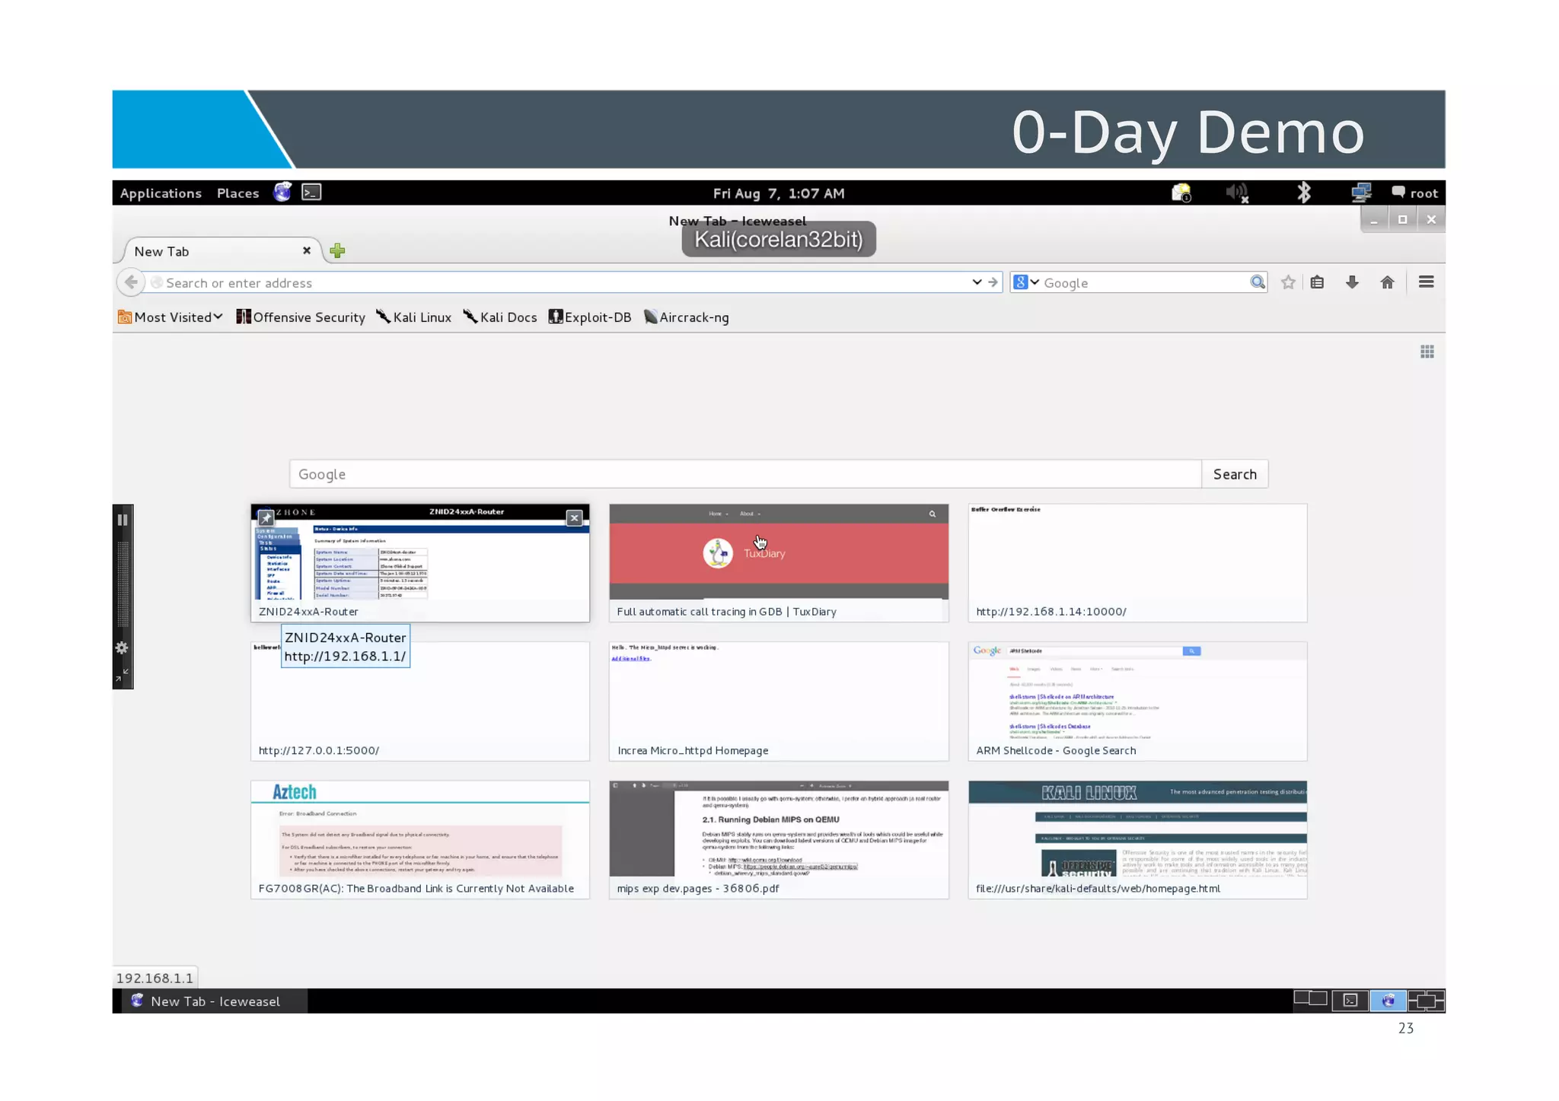Open the network connection tray icon
This screenshot has width=1559, height=1101.
click(1360, 193)
